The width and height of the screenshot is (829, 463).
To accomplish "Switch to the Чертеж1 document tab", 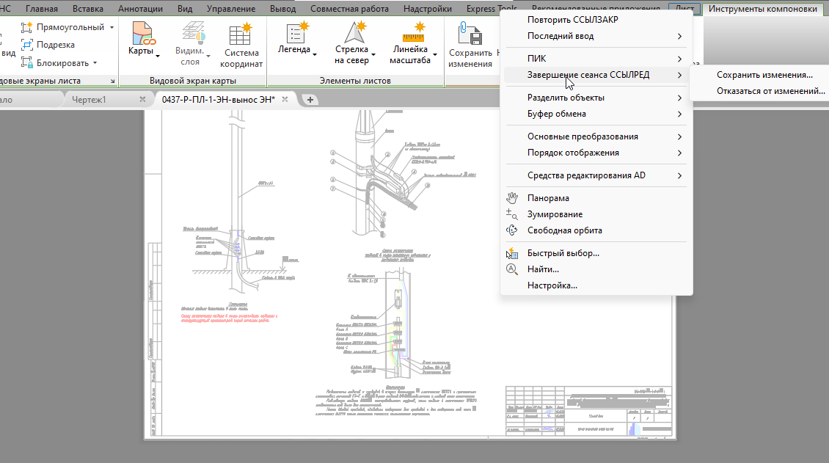I will tap(89, 99).
